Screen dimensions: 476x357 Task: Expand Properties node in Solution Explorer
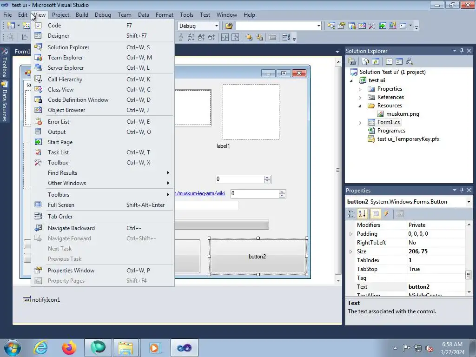(x=360, y=89)
